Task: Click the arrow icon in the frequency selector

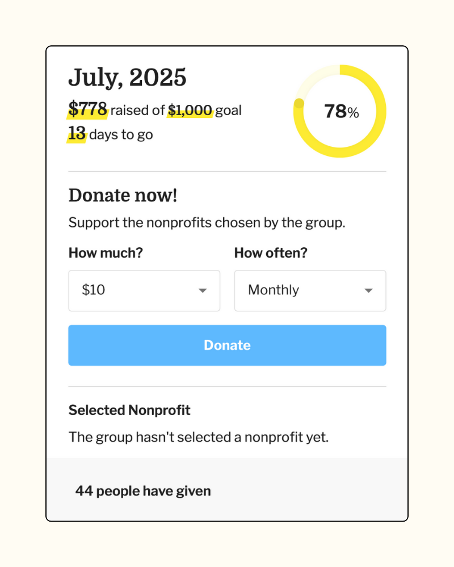Action: click(368, 291)
